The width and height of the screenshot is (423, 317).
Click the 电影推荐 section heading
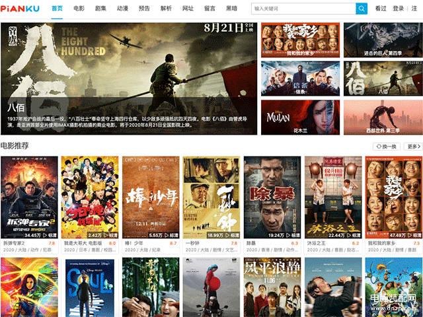click(x=15, y=146)
